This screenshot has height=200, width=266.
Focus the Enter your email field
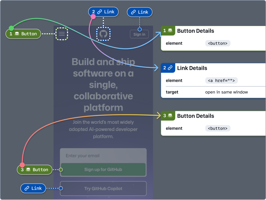(103, 156)
